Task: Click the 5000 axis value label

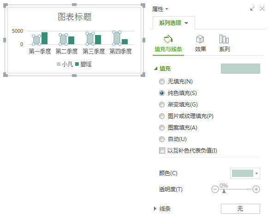Action: (18, 31)
